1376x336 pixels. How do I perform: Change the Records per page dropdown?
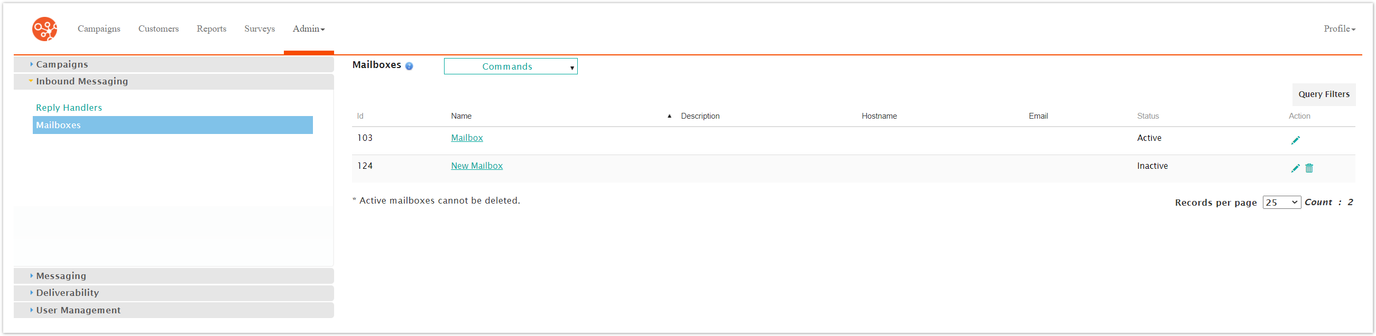pyautogui.click(x=1281, y=203)
